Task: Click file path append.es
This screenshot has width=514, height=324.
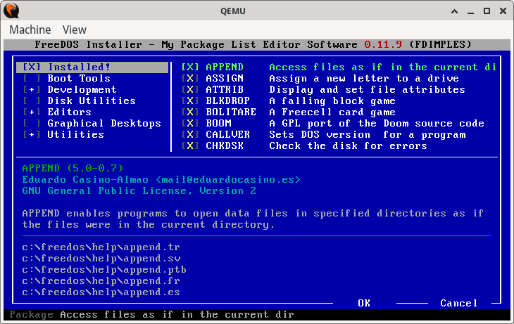Action: (101, 292)
